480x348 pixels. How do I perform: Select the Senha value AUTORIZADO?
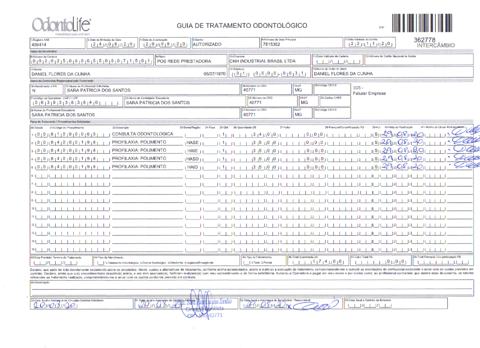207,44
